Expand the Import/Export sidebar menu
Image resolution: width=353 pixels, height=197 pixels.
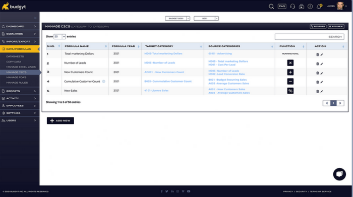[x=20, y=41]
